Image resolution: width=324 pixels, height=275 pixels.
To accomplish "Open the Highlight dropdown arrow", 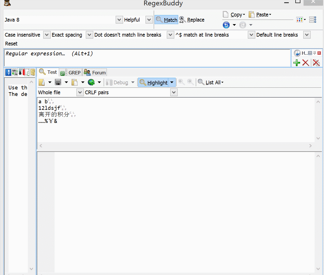I will [x=172, y=83].
